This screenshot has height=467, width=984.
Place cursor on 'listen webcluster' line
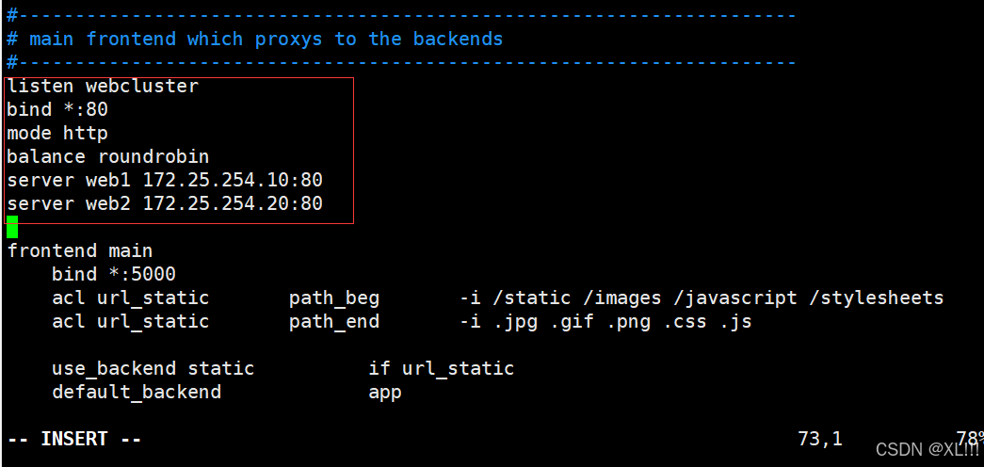[103, 86]
